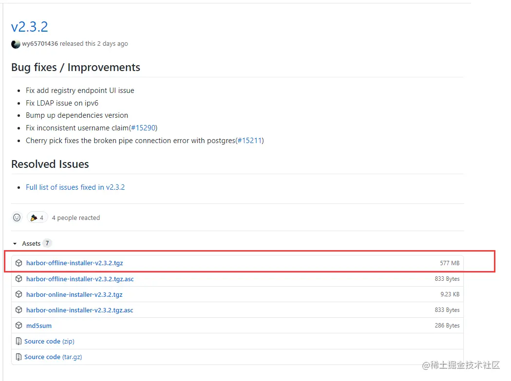The width and height of the screenshot is (511, 381).
Task: Download the md5sum file
Action: (x=39, y=326)
